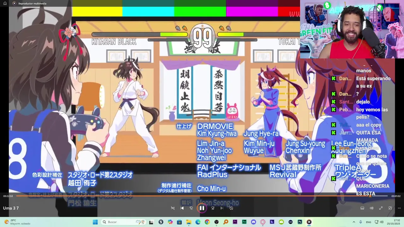Launch Adobe Premiere Pro from taskbar

(235, 222)
